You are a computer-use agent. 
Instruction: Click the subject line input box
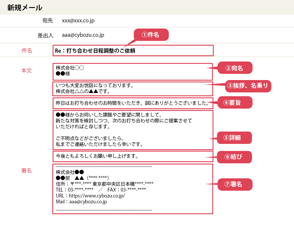pyautogui.click(x=133, y=51)
